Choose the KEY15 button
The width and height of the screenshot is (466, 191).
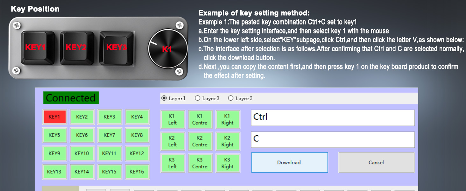[109, 172]
